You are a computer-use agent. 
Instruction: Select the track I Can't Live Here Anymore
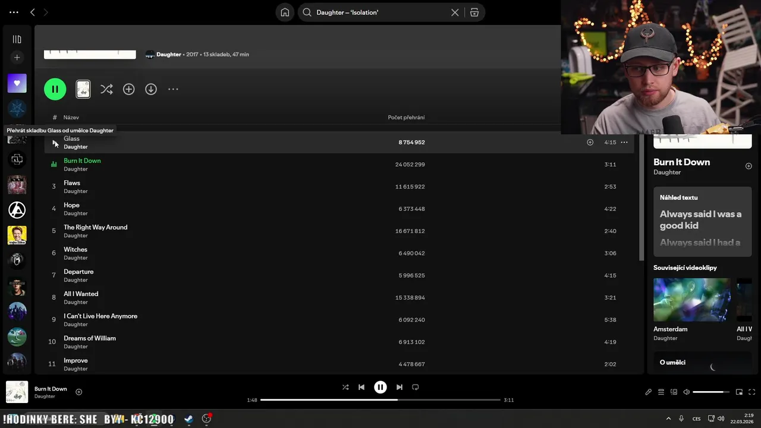[100, 316]
